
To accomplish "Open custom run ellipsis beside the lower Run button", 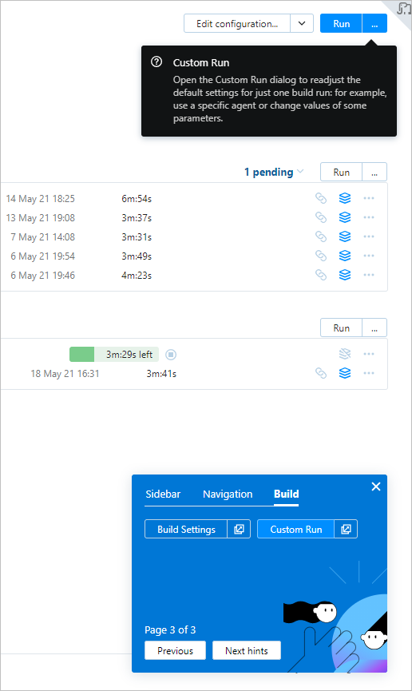I will pyautogui.click(x=374, y=328).
